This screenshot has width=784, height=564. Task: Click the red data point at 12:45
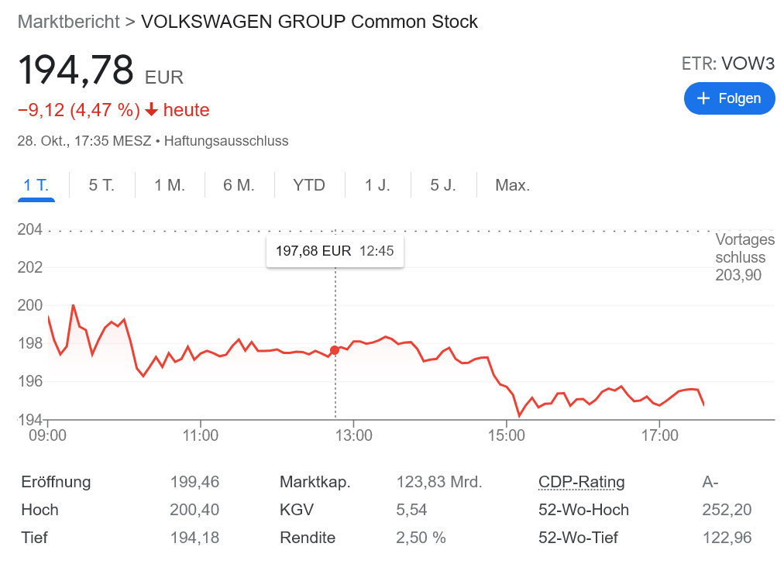pos(335,350)
